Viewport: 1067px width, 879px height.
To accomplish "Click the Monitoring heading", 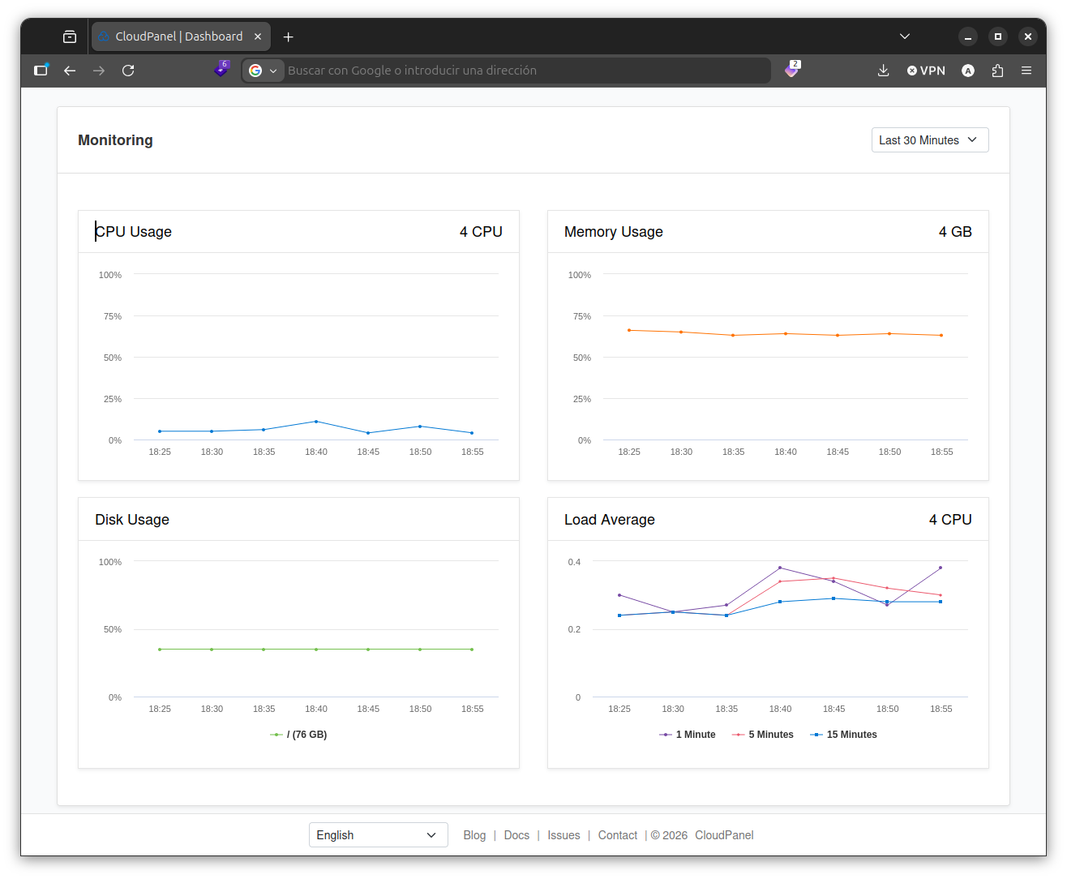I will pos(115,140).
